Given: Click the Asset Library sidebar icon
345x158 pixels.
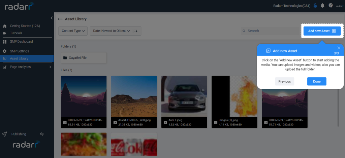Looking at the screenshot, I should coord(5,58).
